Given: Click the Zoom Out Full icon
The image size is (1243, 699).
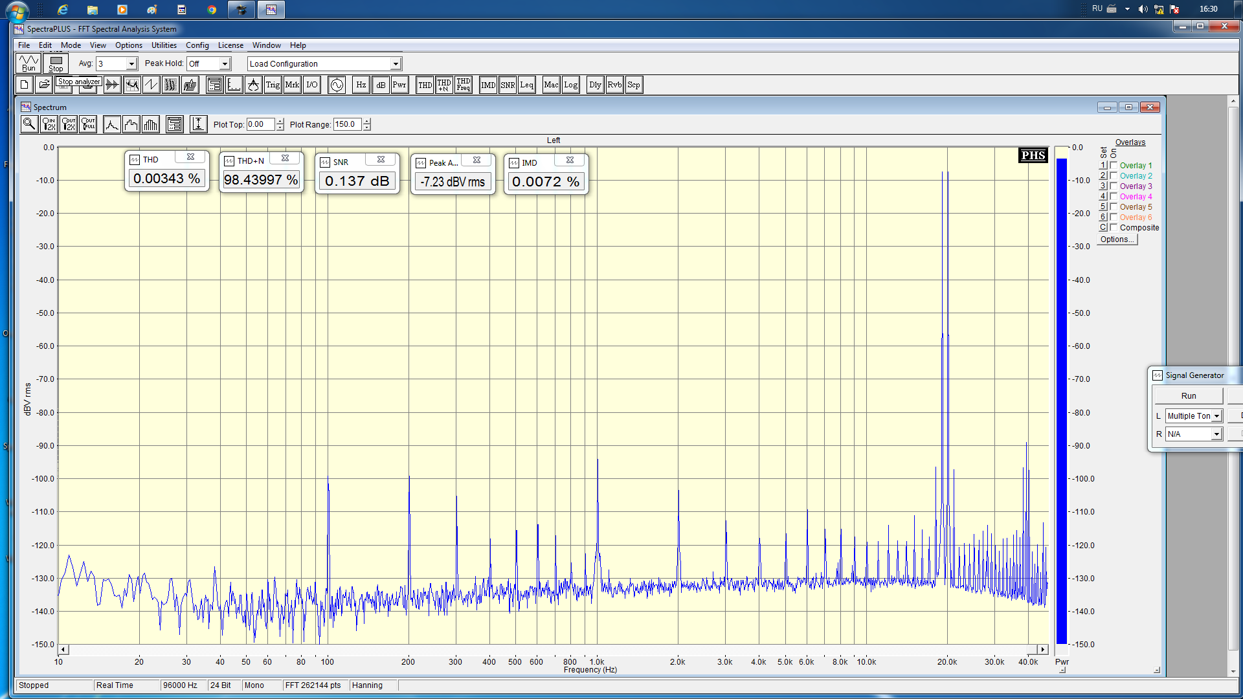Looking at the screenshot, I should [88, 124].
